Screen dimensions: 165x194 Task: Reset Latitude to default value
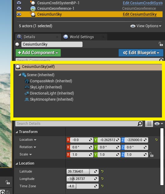[102, 171]
